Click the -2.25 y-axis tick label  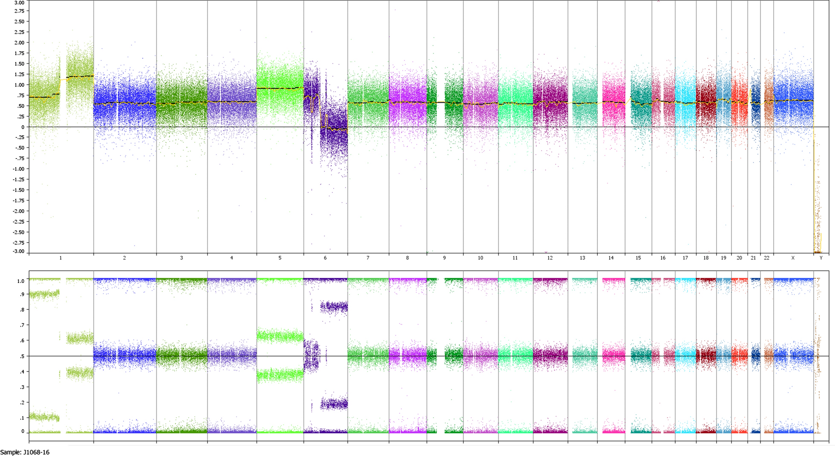click(x=18, y=222)
